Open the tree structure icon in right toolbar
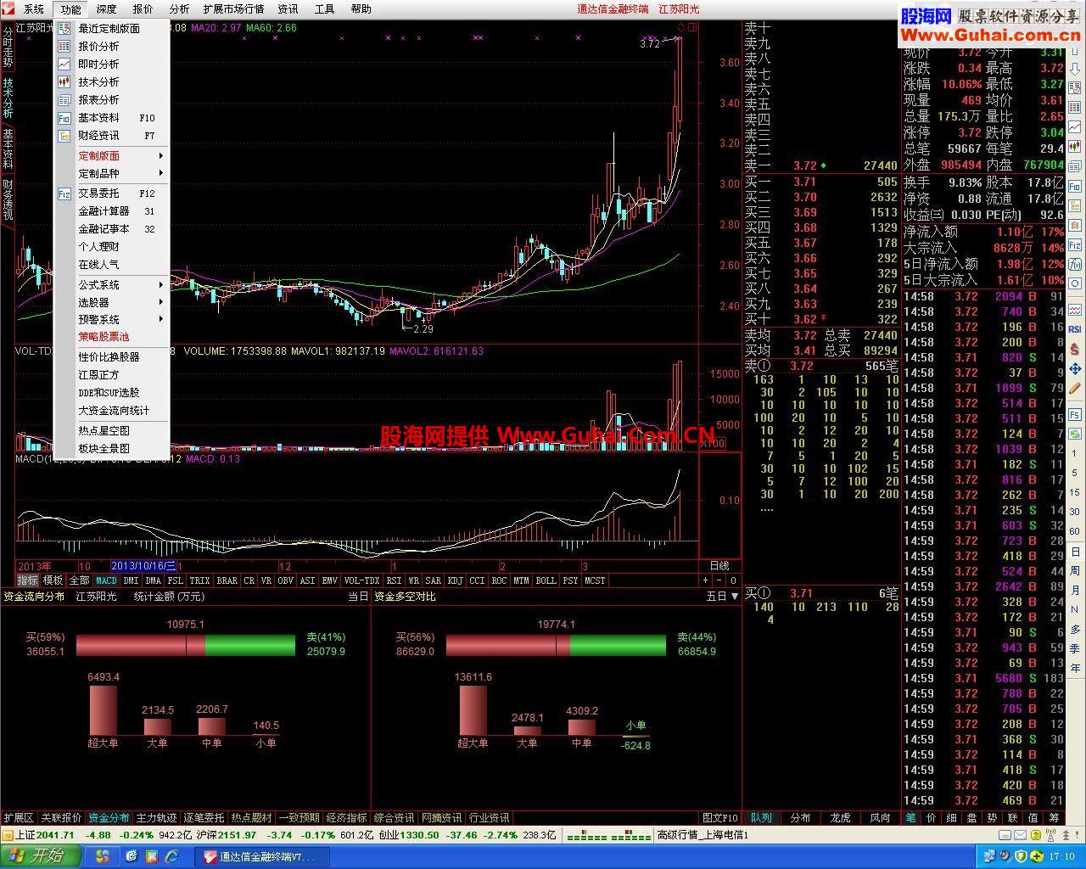The image size is (1086, 869). 1075,206
